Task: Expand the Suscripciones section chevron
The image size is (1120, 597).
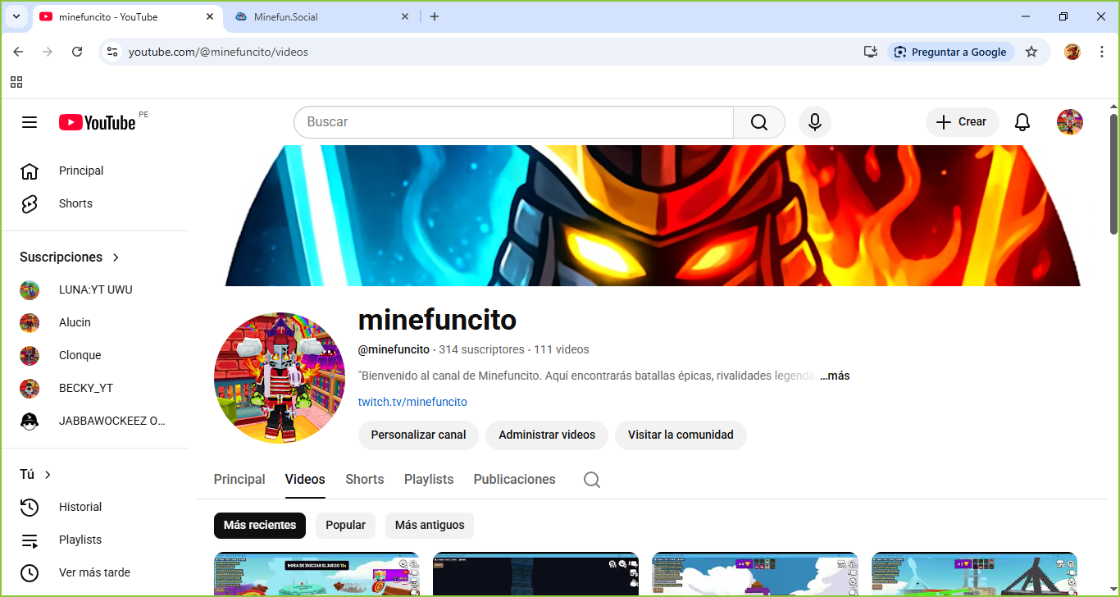Action: click(116, 257)
